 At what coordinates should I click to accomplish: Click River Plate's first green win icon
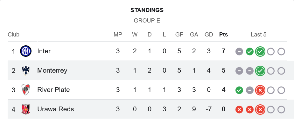[x=239, y=90]
